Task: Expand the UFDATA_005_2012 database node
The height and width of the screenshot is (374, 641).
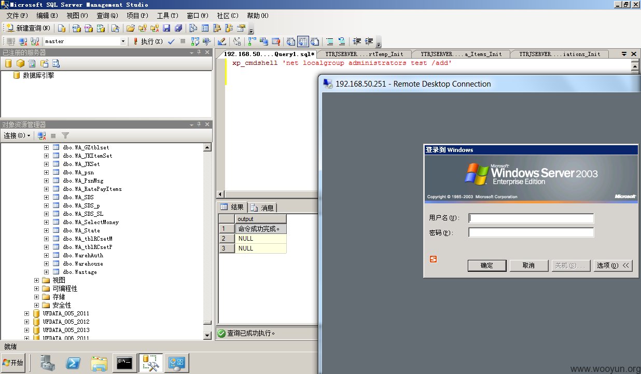Action: coord(26,322)
